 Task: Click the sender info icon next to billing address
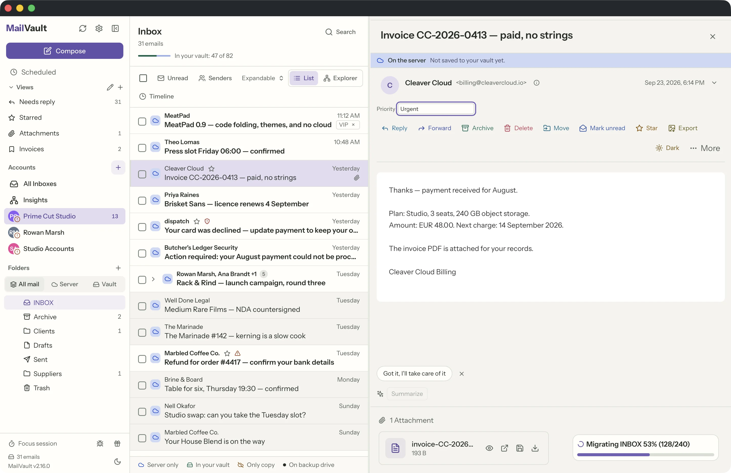coord(536,83)
